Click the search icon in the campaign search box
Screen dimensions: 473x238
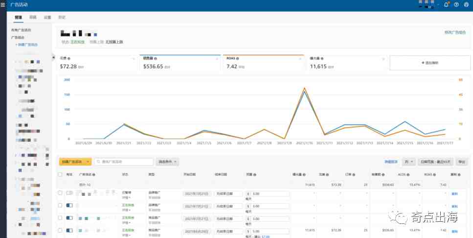tap(98, 162)
